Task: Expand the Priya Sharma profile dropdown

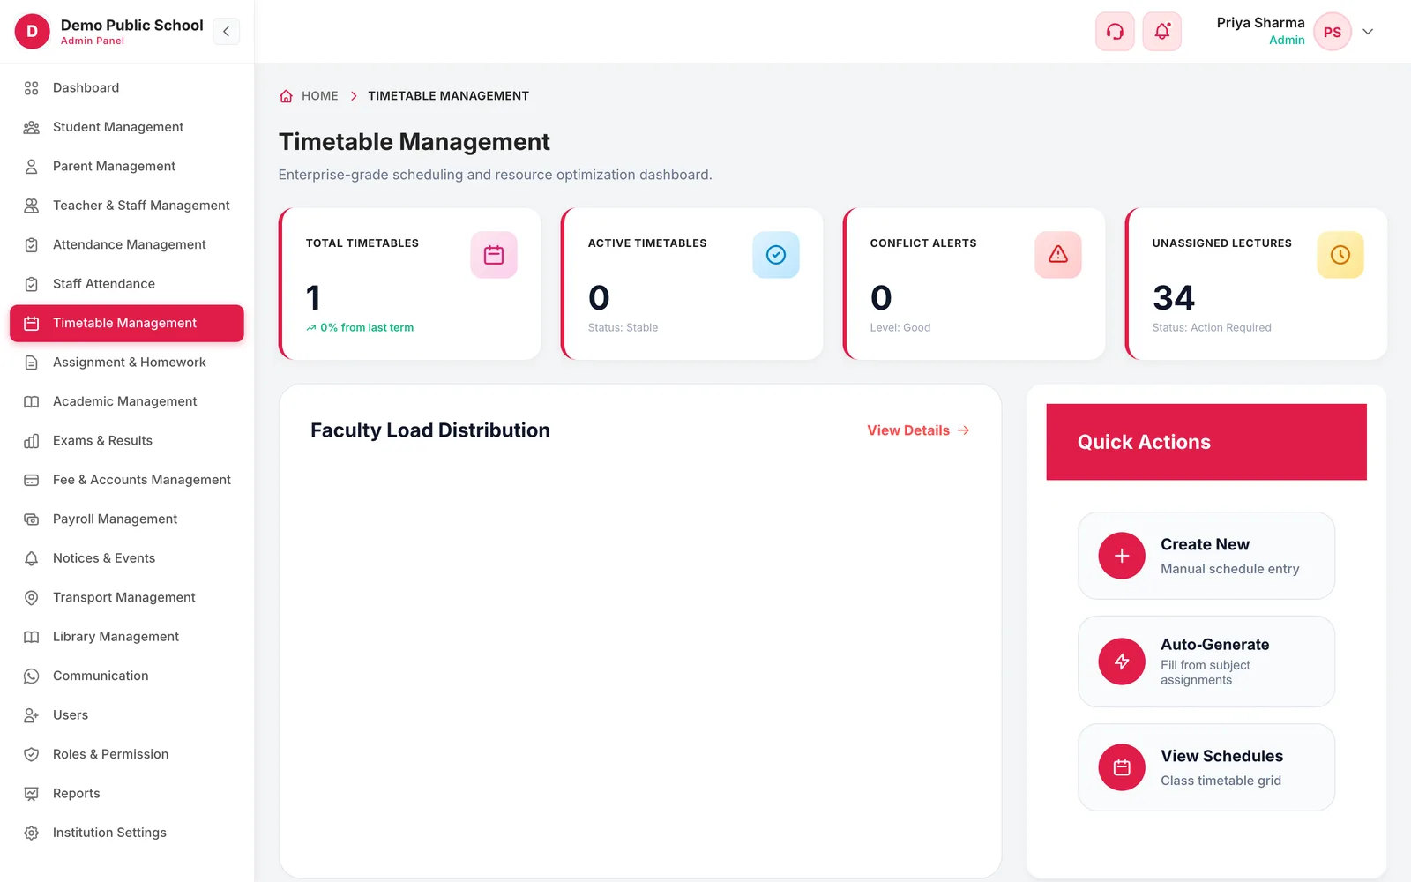Action: pos(1368,32)
